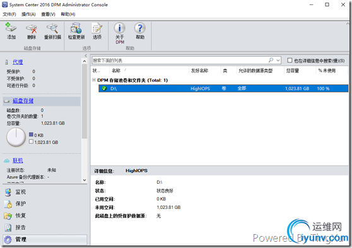Switch to the 报告 workspace

coord(20,228)
